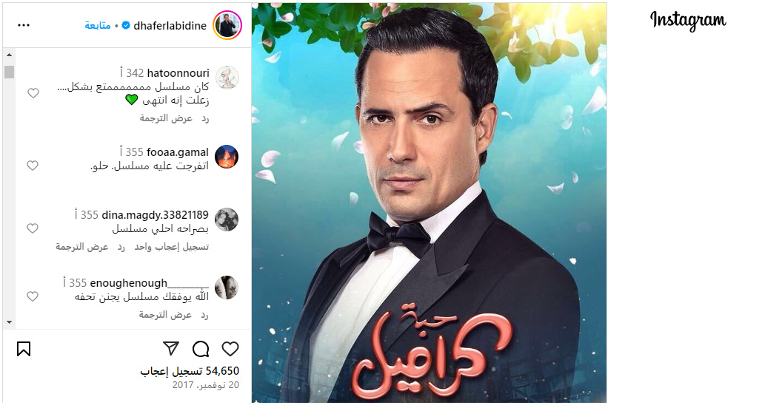Like hatoonnouri's comment
The image size is (762, 408).
coord(33,92)
